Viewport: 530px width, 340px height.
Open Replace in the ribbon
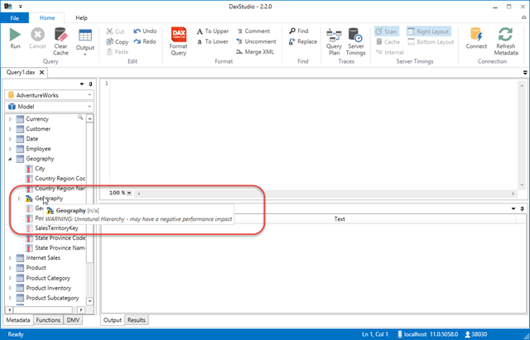coord(303,41)
